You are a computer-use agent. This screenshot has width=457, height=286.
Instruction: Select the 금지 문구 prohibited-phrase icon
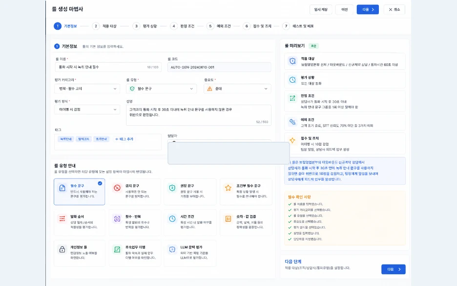(117, 188)
